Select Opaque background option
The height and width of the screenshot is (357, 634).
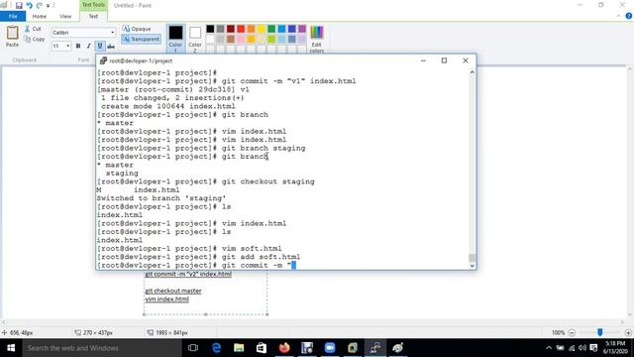(x=137, y=29)
